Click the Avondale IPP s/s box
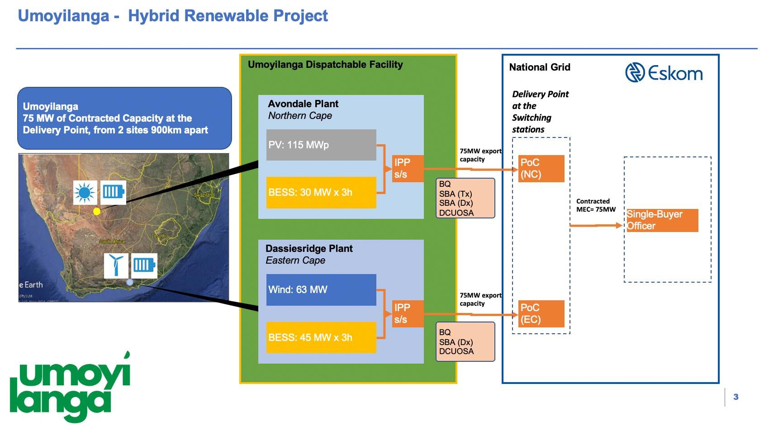This screenshot has width=769, height=426. [408, 169]
